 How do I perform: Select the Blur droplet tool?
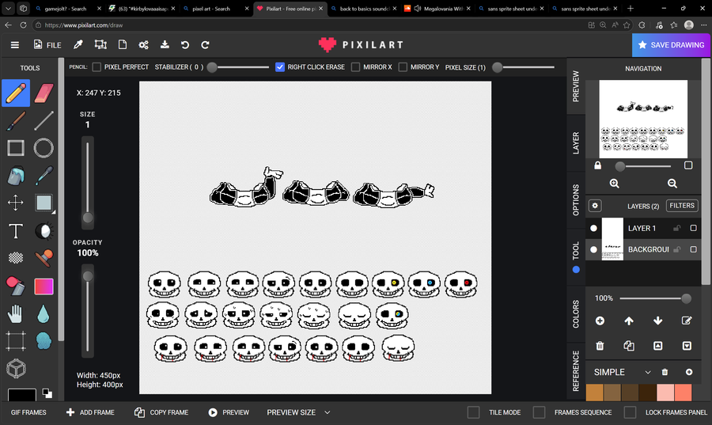coord(44,313)
